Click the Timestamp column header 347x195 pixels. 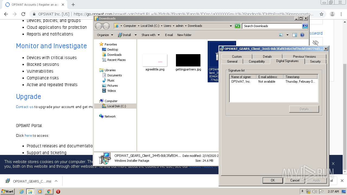300,77
